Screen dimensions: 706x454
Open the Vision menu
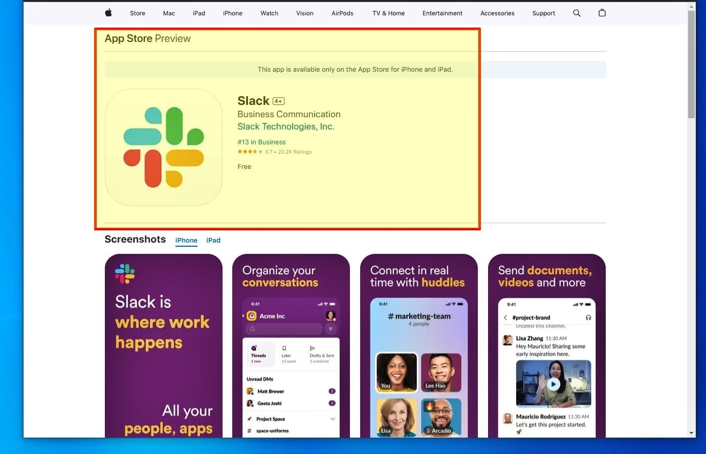pyautogui.click(x=305, y=13)
